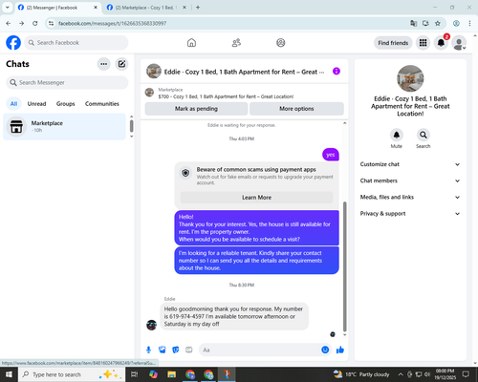Click the conversation scrollbar
This screenshot has height=382, width=478.
coord(344,266)
